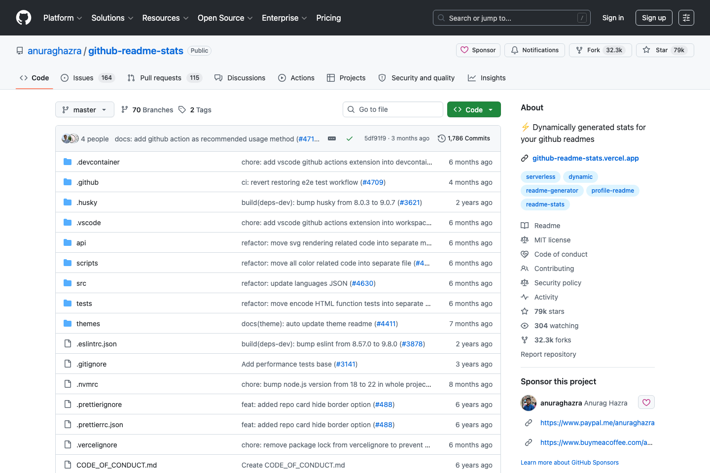Open pull request #4709 link
Viewport: 710px width, 473px height.
point(373,182)
